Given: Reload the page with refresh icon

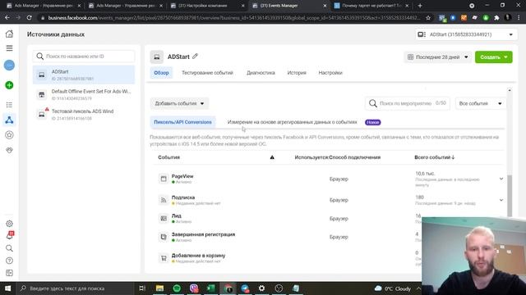Looking at the screenshot, I should coord(30,18).
